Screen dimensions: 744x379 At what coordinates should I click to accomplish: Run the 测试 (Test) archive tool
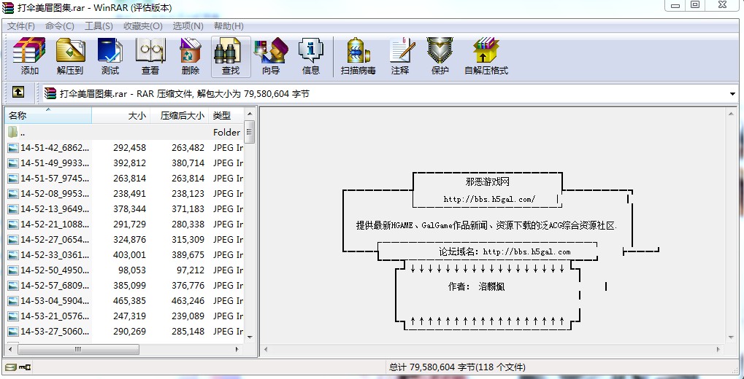coord(110,57)
